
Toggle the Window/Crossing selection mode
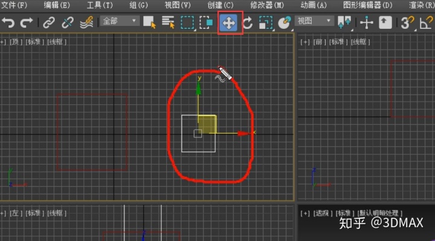click(206, 22)
